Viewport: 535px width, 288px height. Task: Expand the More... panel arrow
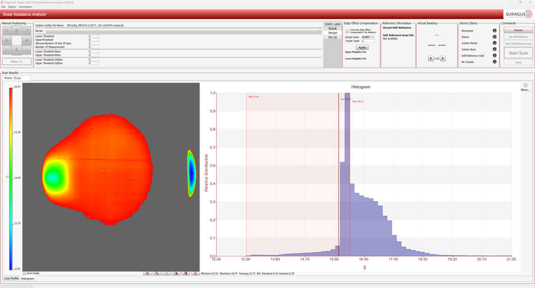[525, 85]
